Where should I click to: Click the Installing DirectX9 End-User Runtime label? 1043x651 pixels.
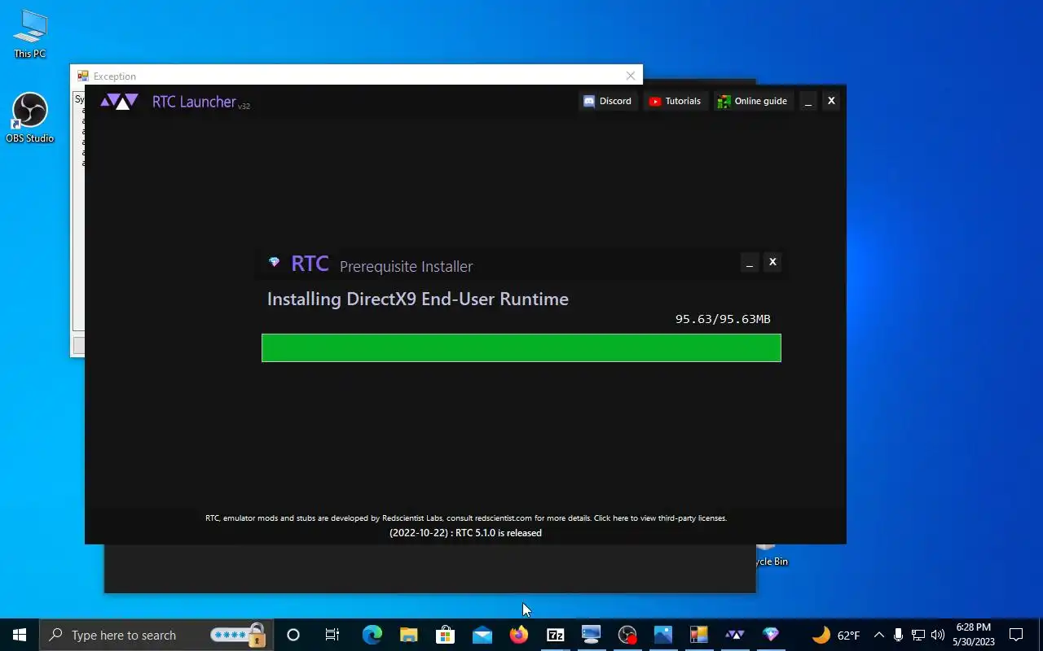418,299
